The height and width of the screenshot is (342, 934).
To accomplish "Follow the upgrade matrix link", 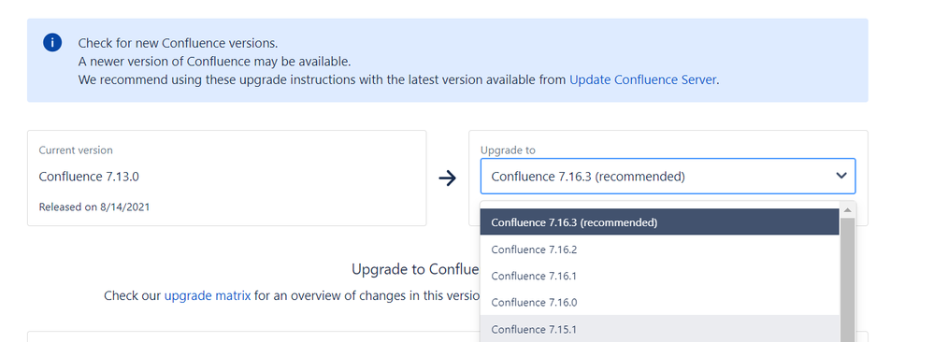I will (208, 295).
